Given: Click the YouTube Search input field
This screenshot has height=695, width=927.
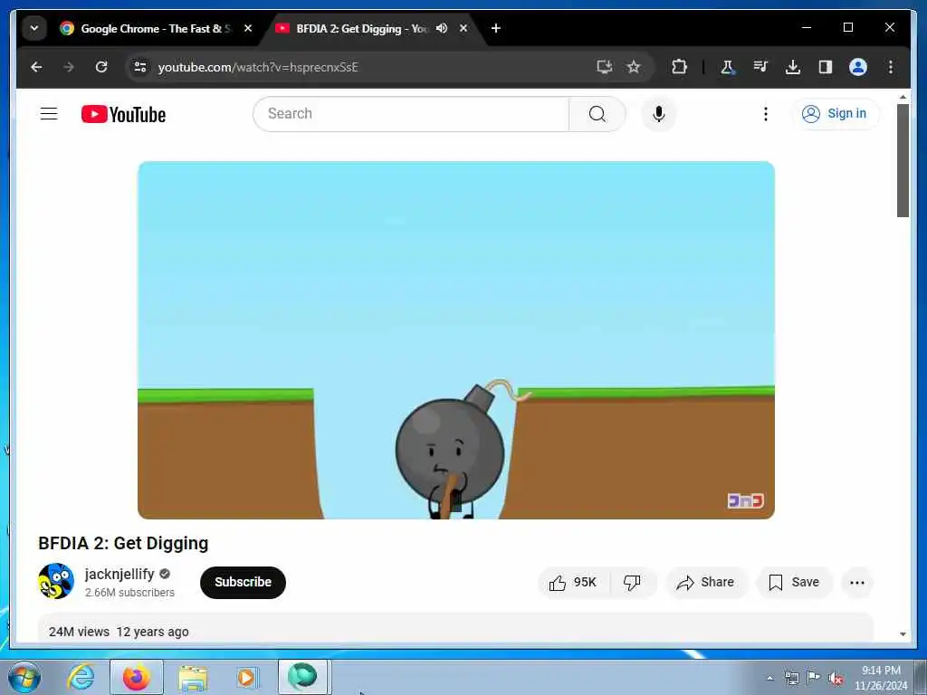Looking at the screenshot, I should (411, 113).
